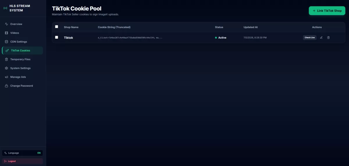This screenshot has height=166, width=349.
Task: Click the Cookie String (Truncated) column header
Action: coord(114,27)
